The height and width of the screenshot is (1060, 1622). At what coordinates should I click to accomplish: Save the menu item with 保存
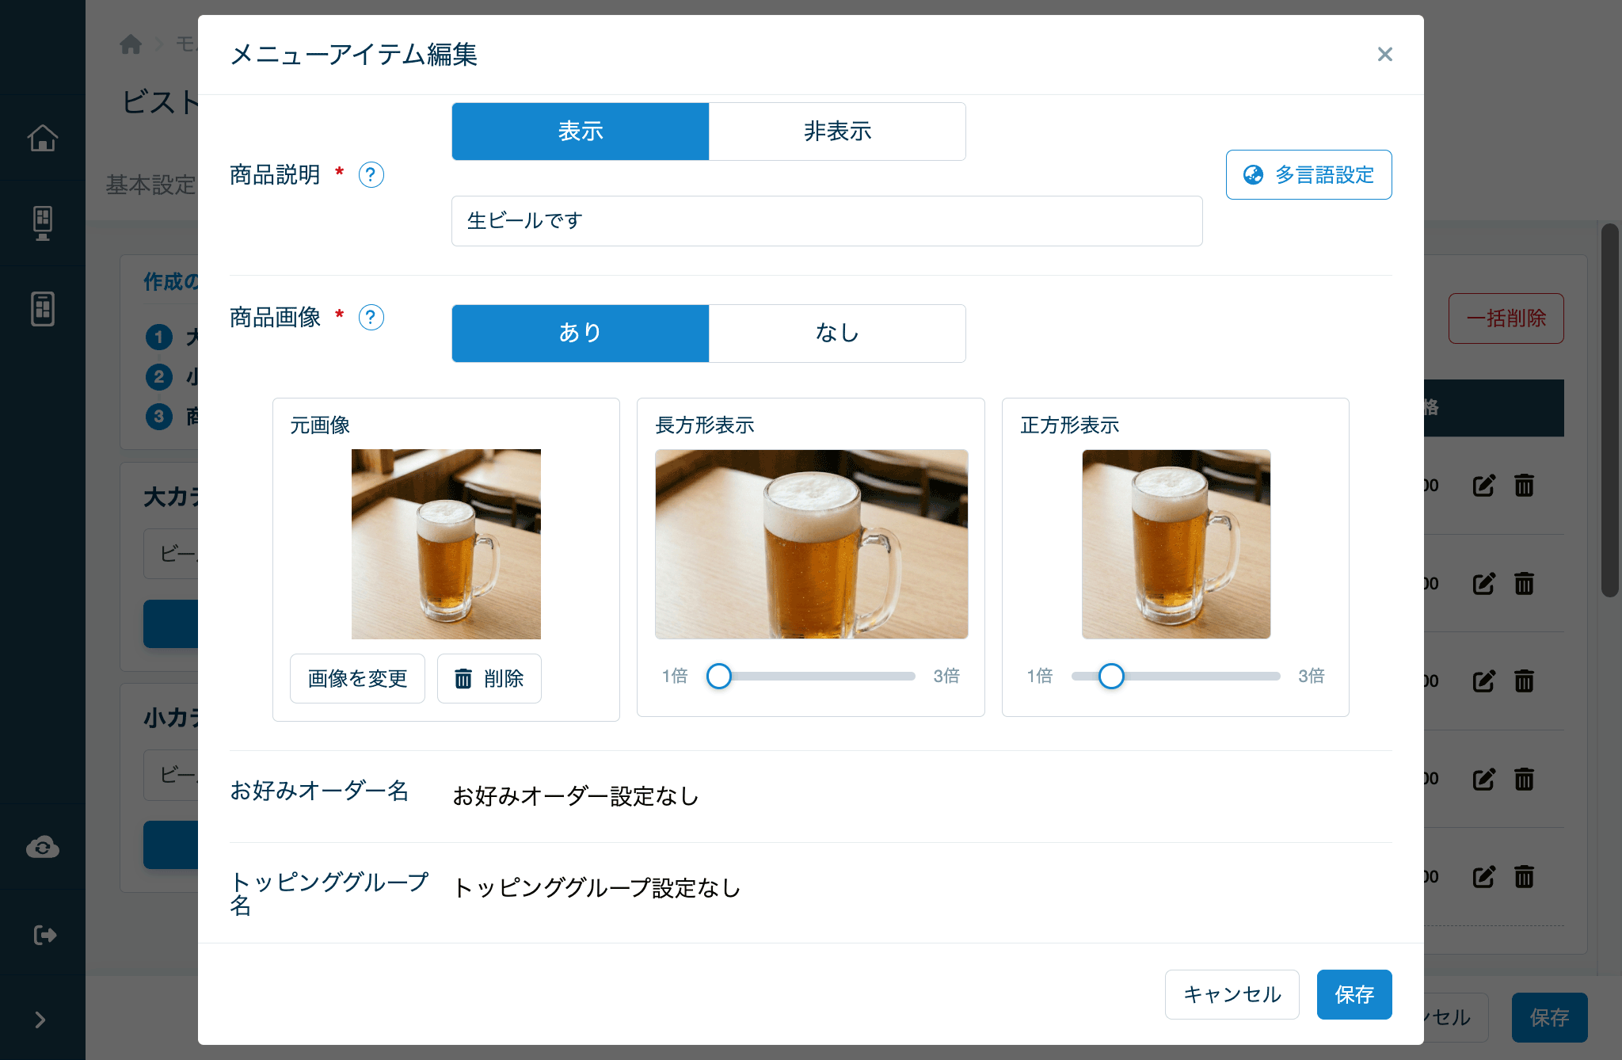[x=1354, y=995]
